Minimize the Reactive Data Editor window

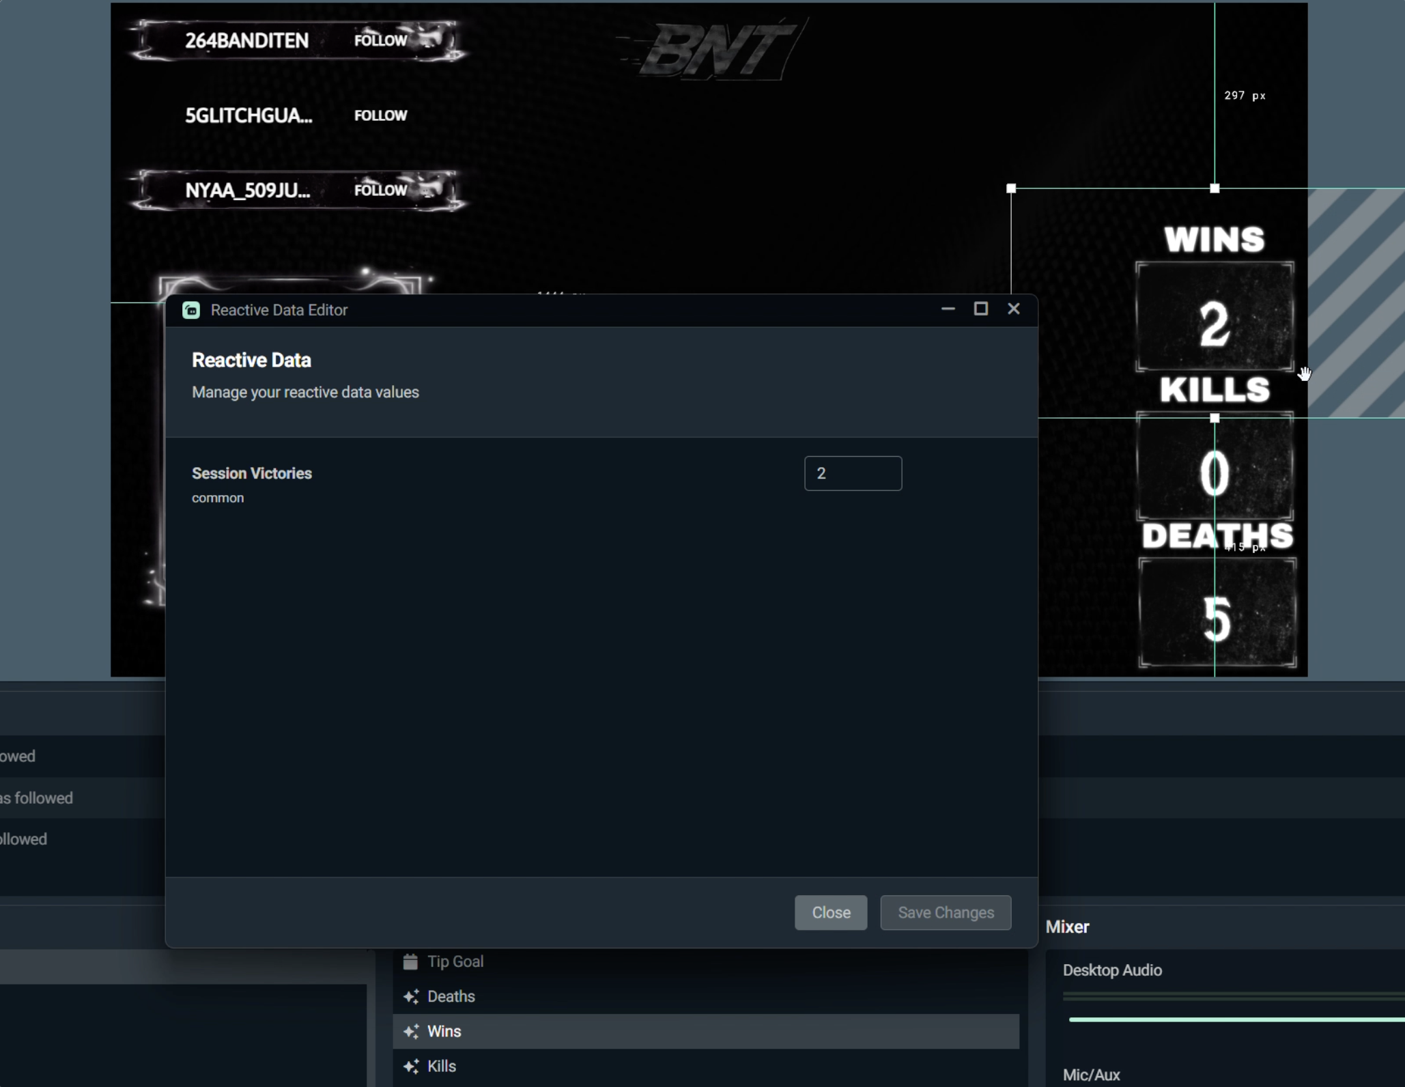pos(948,309)
